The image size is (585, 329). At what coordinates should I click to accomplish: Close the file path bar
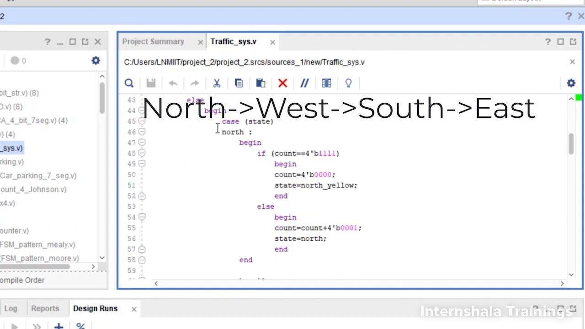(x=572, y=62)
